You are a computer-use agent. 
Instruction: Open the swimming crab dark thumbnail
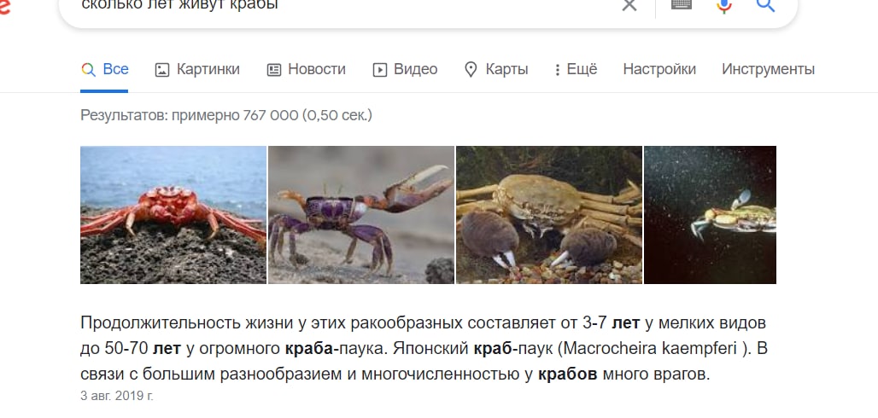[x=710, y=215]
